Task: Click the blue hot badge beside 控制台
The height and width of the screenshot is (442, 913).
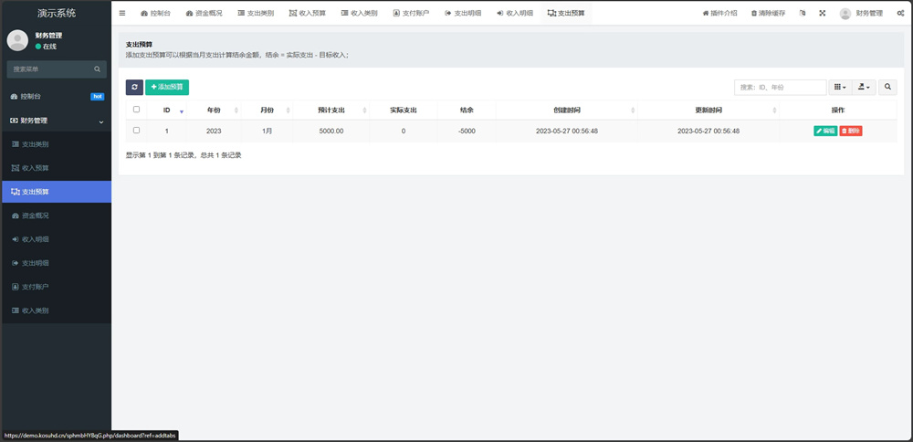Action: tap(98, 97)
